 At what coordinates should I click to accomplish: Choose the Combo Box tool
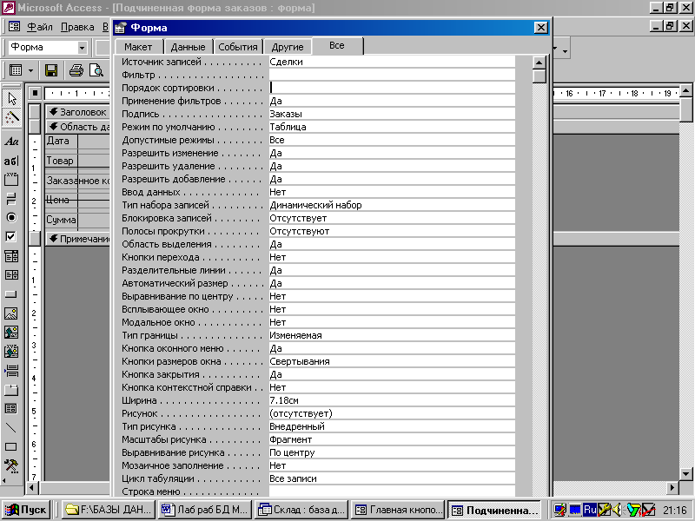tap(11, 255)
